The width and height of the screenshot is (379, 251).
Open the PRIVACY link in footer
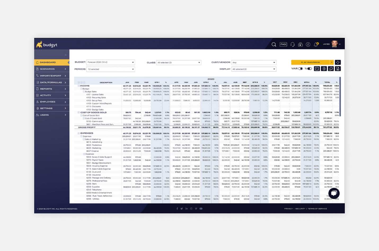coord(288,209)
